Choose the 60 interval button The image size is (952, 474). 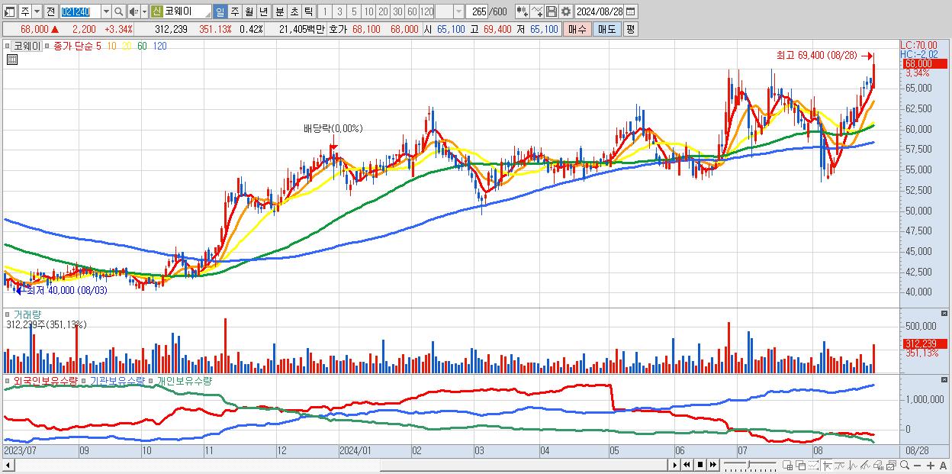pyautogui.click(x=412, y=11)
